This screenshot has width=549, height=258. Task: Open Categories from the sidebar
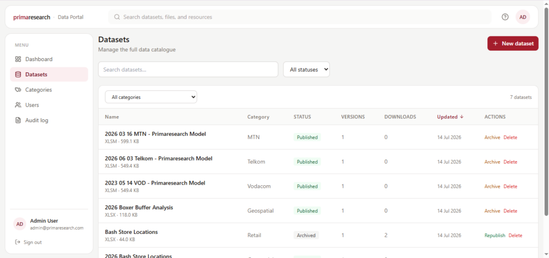pos(49,90)
